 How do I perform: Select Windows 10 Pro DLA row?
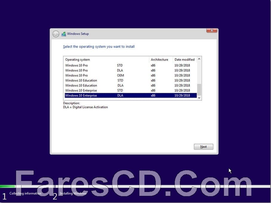(131, 70)
